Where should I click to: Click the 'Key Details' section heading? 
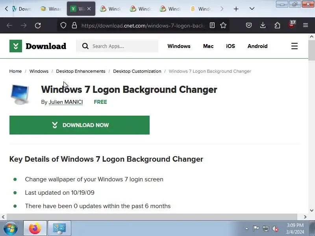point(106,159)
